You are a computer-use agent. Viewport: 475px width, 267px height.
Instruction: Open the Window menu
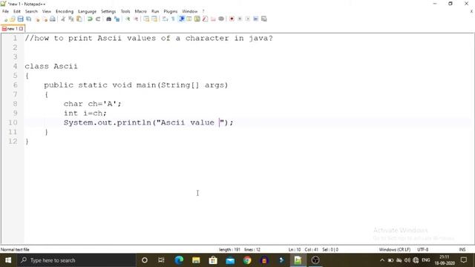(190, 11)
